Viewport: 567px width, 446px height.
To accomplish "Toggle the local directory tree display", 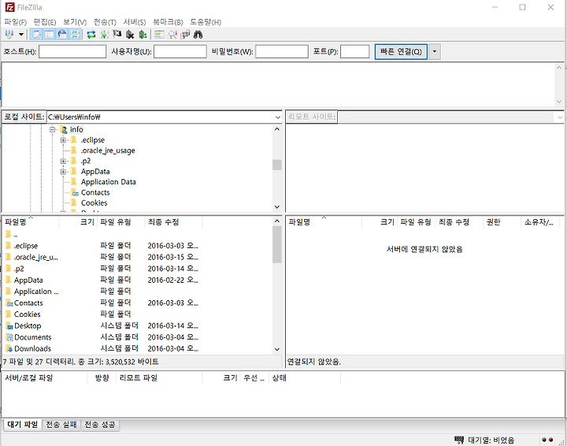I will pos(49,35).
